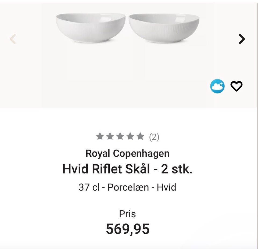Click the 569,95 price value
Image resolution: width=258 pixels, height=249 pixels.
point(128,229)
